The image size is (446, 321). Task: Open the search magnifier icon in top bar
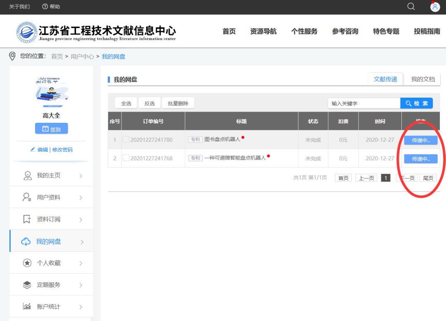[411, 7]
